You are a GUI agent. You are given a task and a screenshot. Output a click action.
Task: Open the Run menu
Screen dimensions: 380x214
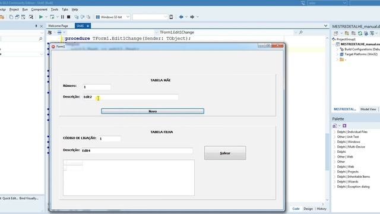(x=25, y=10)
